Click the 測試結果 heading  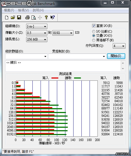[x=65, y=74]
